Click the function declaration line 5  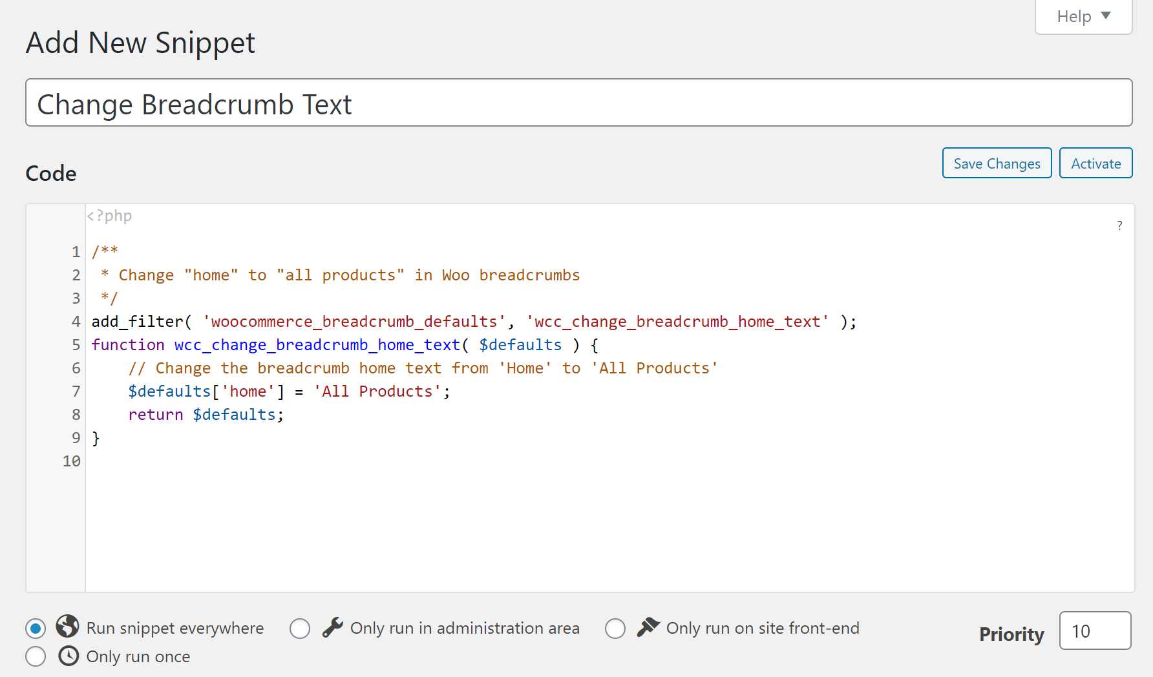345,345
